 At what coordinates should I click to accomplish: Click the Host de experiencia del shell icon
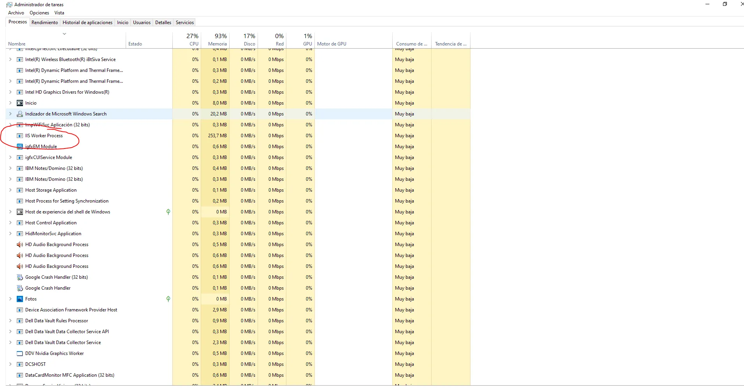(x=20, y=212)
